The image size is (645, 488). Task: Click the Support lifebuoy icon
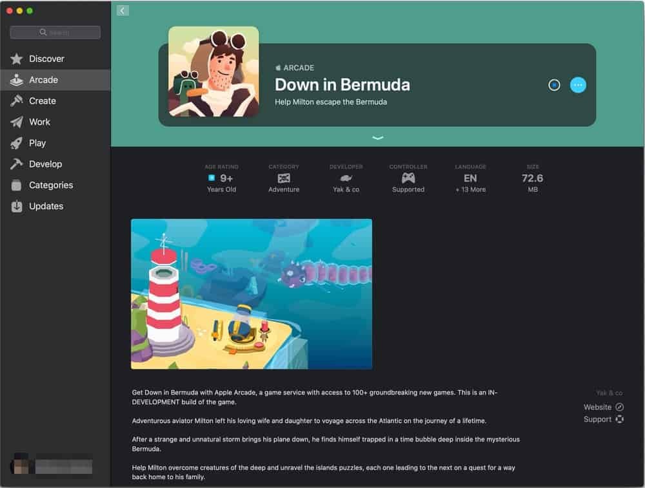619,419
